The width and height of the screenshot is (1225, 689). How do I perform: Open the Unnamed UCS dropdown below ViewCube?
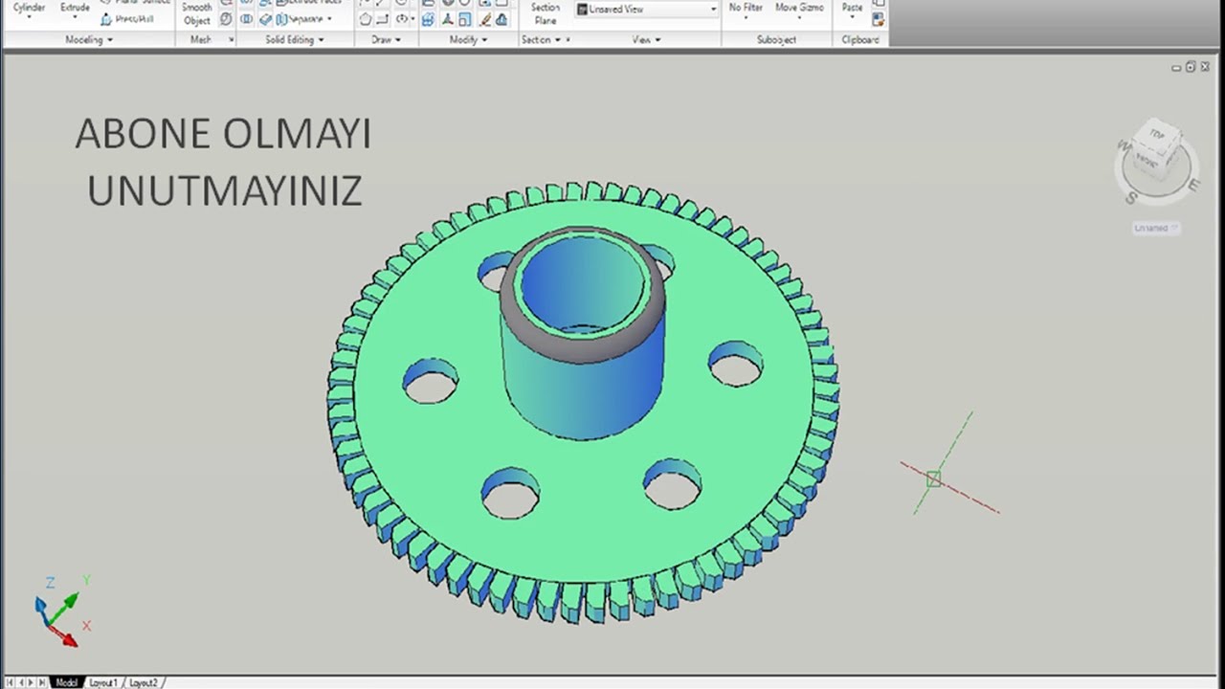click(x=1156, y=228)
